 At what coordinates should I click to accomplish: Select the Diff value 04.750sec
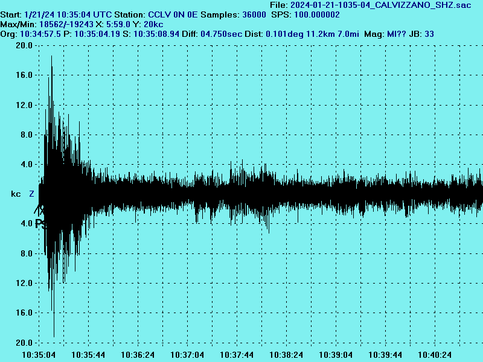tap(222, 34)
